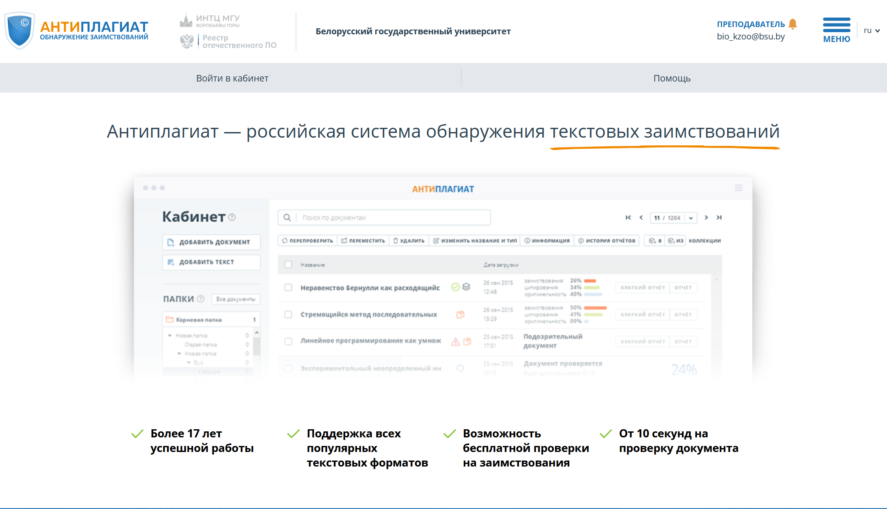The image size is (887, 509).
Task: Click ПЕРЕПРОВЕРИТЬ toolbar button in preview
Action: tap(307, 241)
